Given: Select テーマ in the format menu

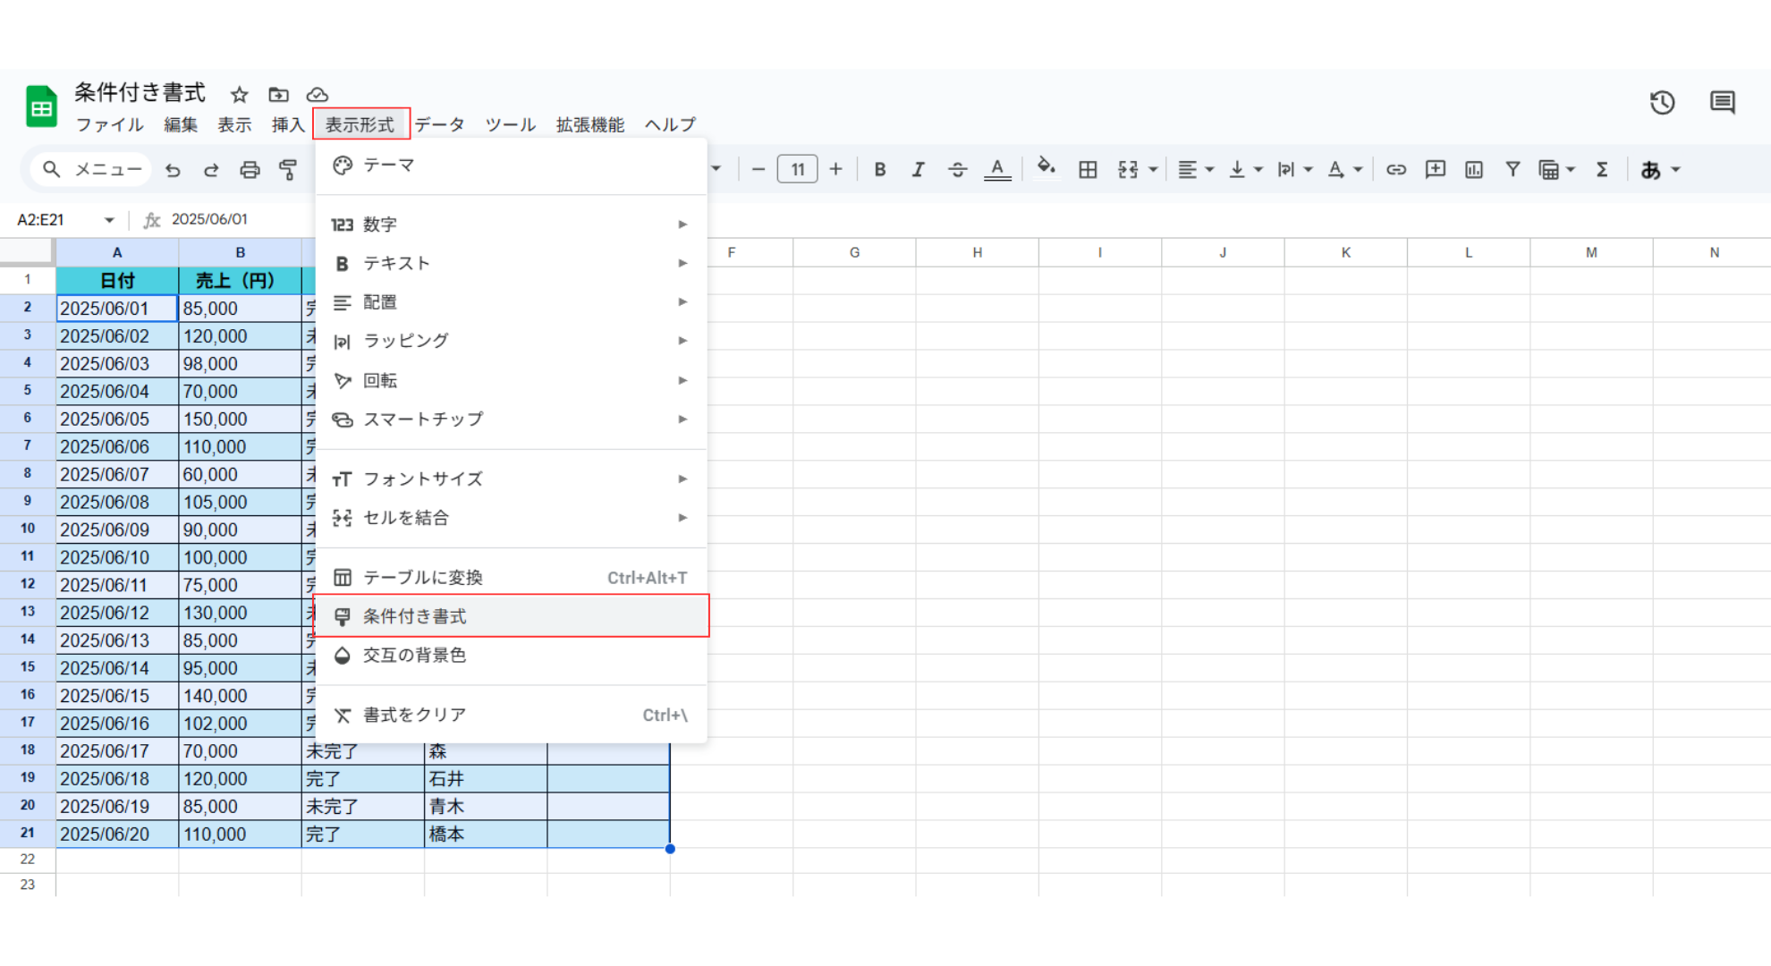Looking at the screenshot, I should tap(511, 165).
